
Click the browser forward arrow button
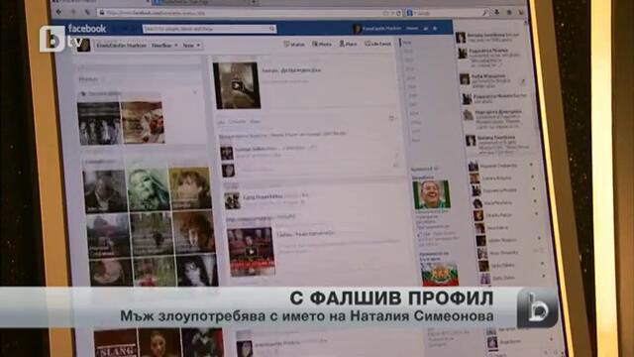(x=73, y=12)
